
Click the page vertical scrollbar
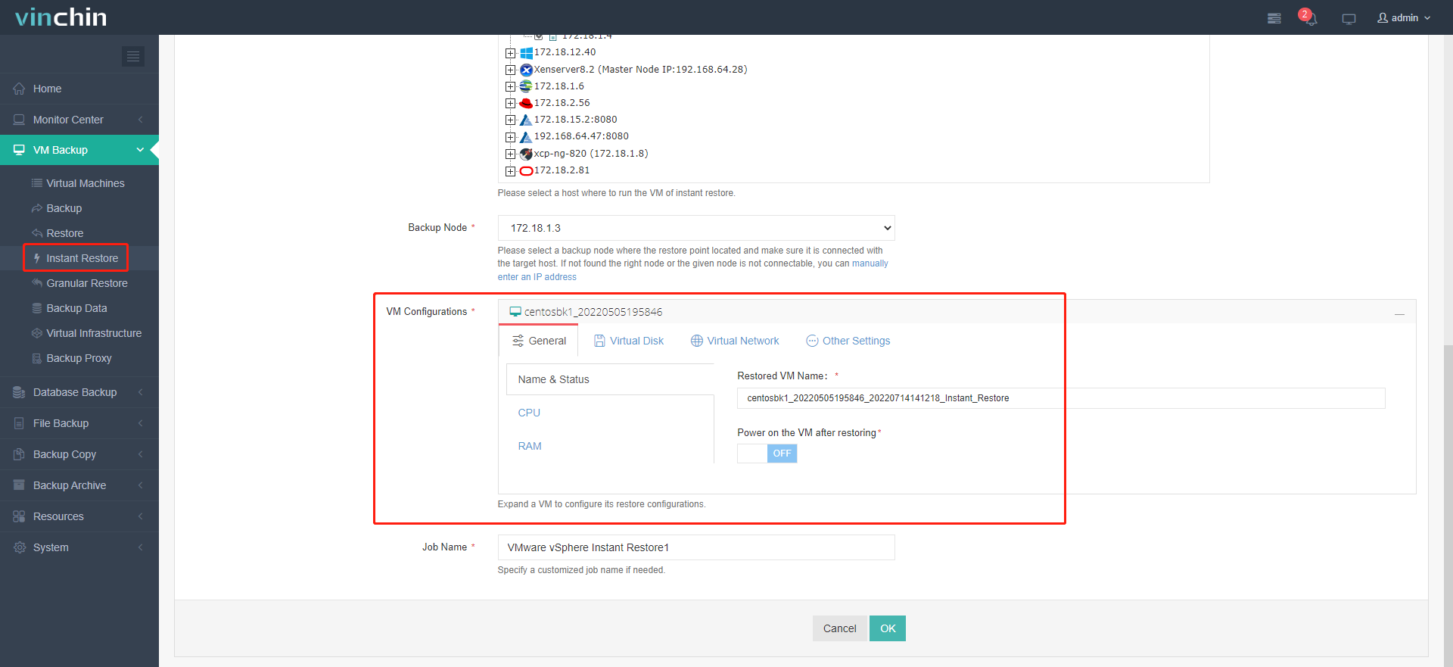click(x=1448, y=506)
